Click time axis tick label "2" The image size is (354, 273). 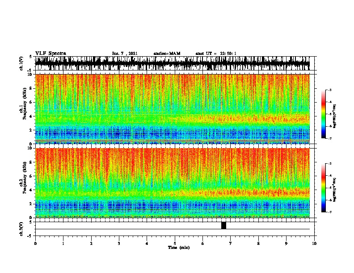91,244
